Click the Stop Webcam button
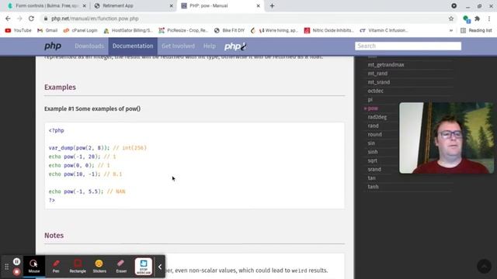Image resolution: width=497 pixels, height=279 pixels. (144, 267)
